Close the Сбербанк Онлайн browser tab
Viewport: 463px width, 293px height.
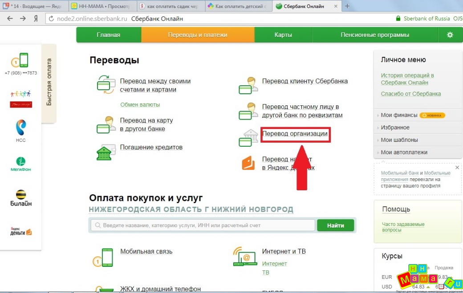pos(336,6)
